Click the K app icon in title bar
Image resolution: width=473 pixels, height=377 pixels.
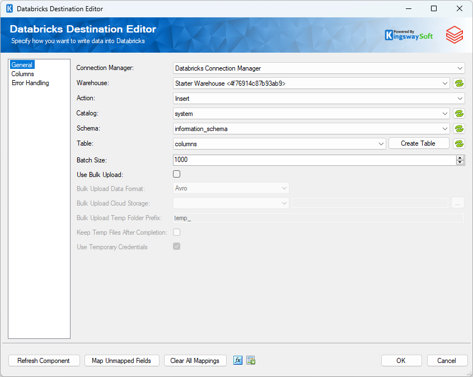coord(10,8)
